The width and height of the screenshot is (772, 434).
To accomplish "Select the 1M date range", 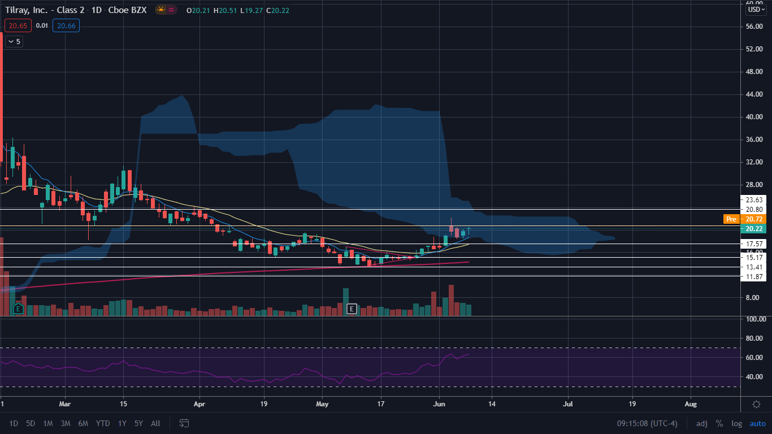I will pyautogui.click(x=48, y=423).
